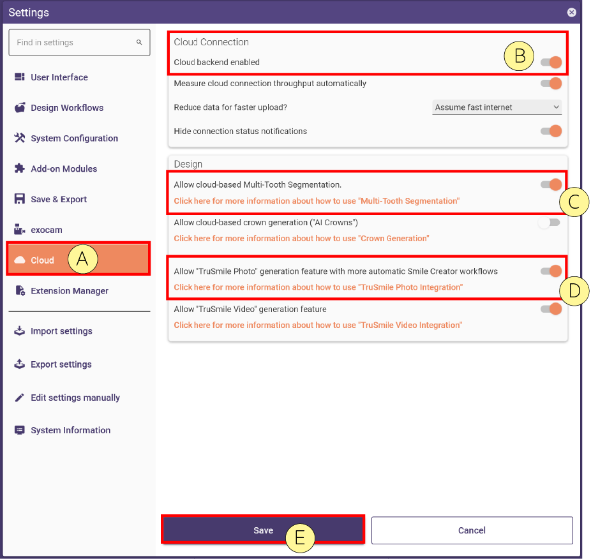Click the System Configuration tools icon
Screen dimensions: 591x559
point(20,138)
